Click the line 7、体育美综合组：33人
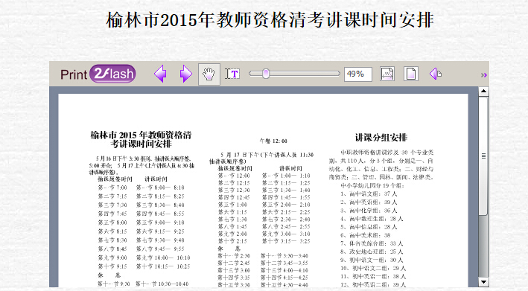528x291 pixels. (x=372, y=243)
